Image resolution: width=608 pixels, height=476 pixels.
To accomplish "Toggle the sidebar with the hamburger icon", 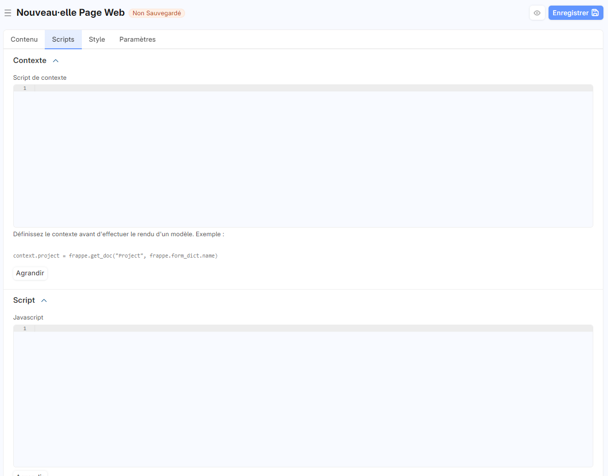I will [x=8, y=13].
